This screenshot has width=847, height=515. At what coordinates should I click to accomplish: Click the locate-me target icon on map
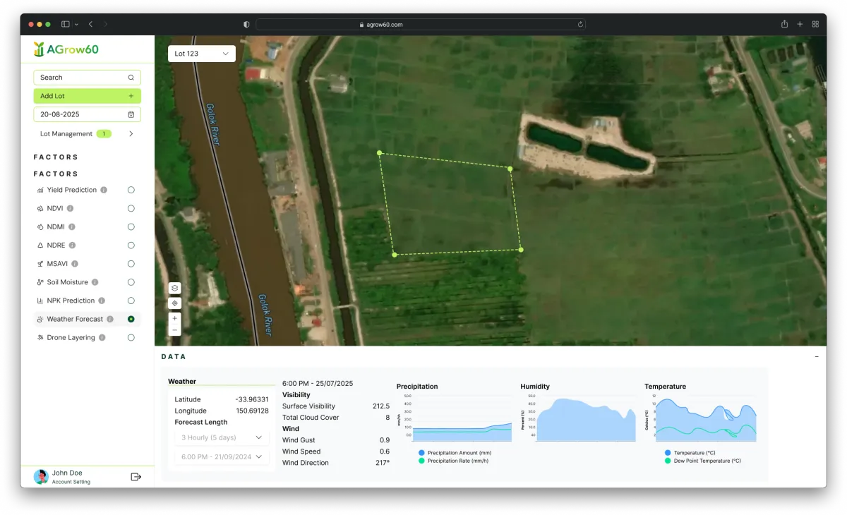pyautogui.click(x=175, y=303)
